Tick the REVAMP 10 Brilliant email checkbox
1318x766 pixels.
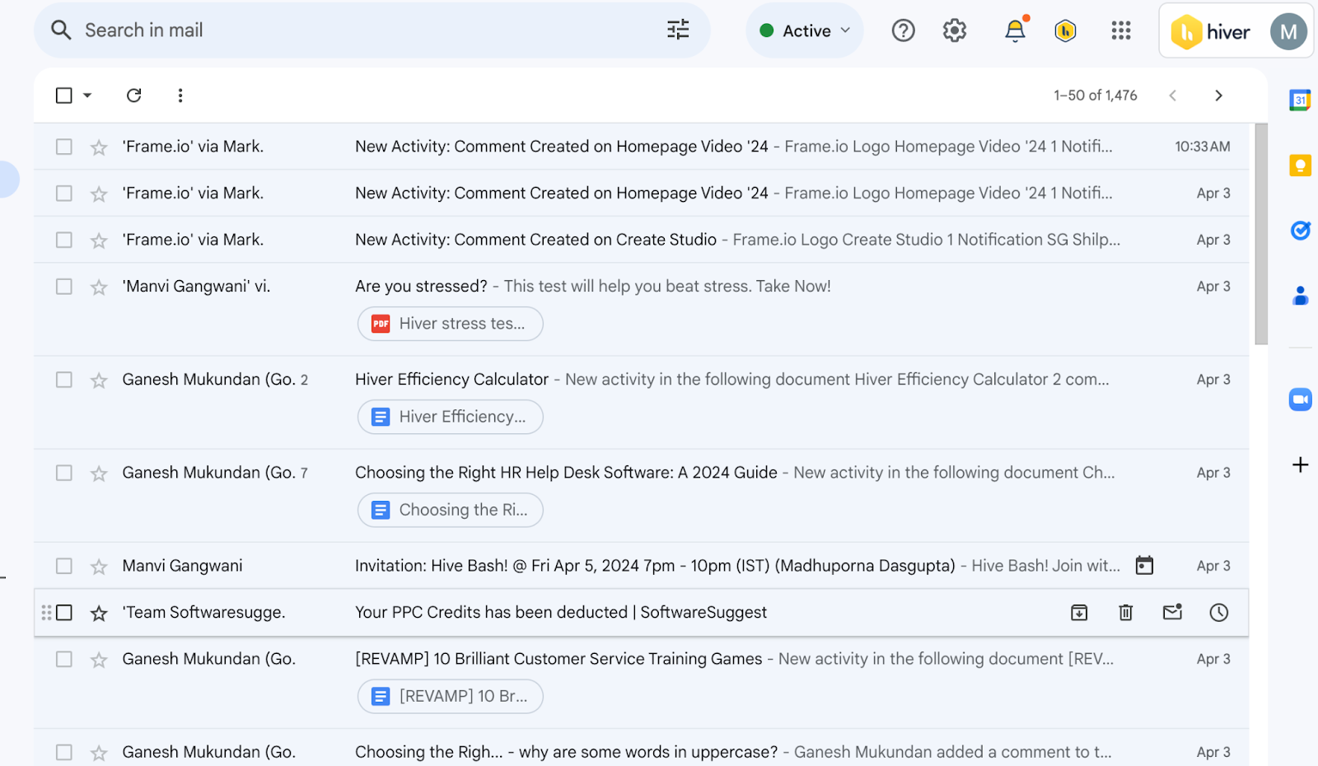pyautogui.click(x=63, y=659)
